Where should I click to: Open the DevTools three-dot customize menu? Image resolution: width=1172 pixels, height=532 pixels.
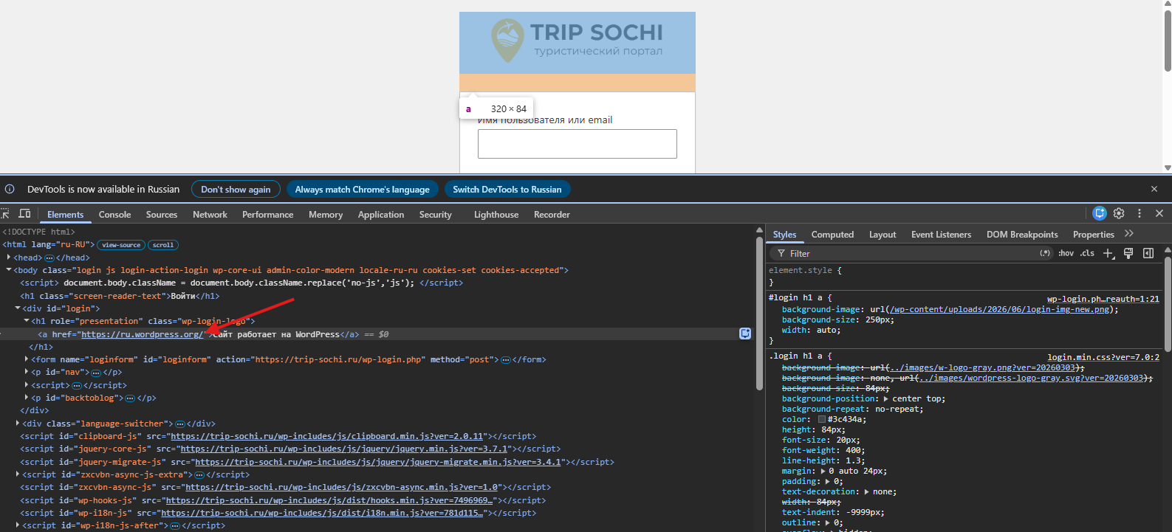[1140, 213]
